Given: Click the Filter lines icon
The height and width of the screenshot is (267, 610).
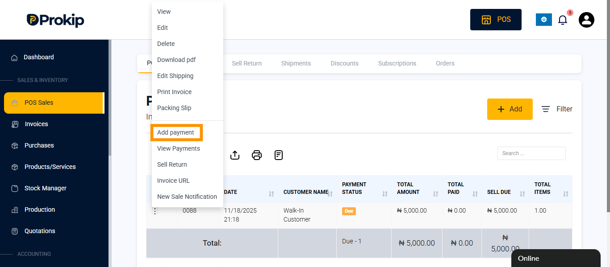Looking at the screenshot, I should tap(546, 109).
